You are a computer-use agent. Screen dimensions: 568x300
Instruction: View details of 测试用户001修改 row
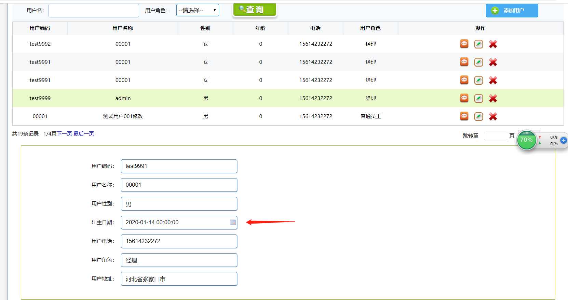pos(464,116)
